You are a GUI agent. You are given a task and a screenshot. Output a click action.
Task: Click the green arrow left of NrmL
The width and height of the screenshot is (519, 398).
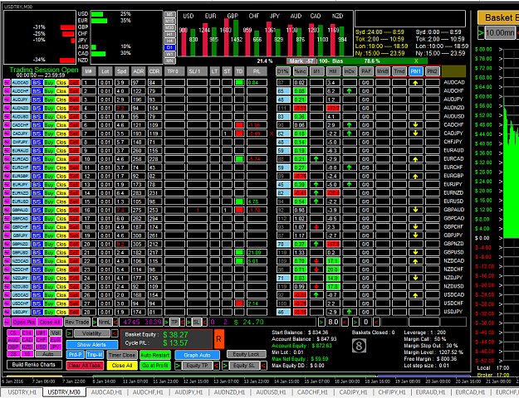coord(95,322)
